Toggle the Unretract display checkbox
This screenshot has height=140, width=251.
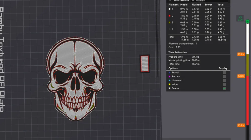[224, 80]
